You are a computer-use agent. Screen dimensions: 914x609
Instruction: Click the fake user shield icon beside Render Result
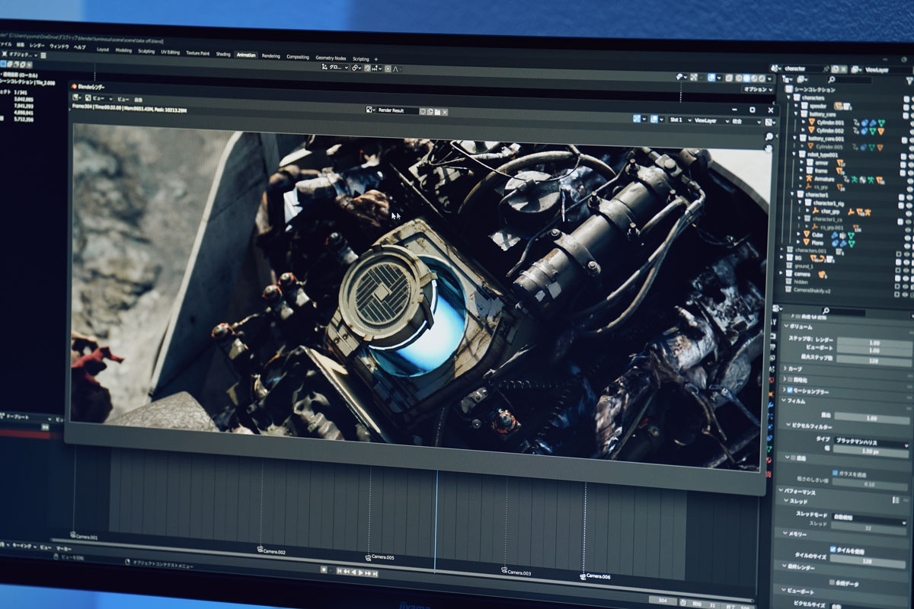point(421,112)
